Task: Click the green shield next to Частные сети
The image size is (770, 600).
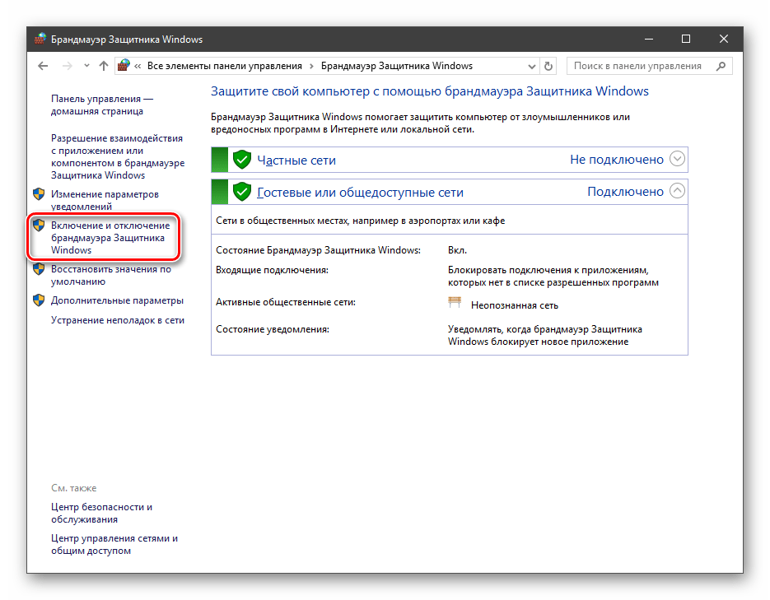Action: pos(241,160)
